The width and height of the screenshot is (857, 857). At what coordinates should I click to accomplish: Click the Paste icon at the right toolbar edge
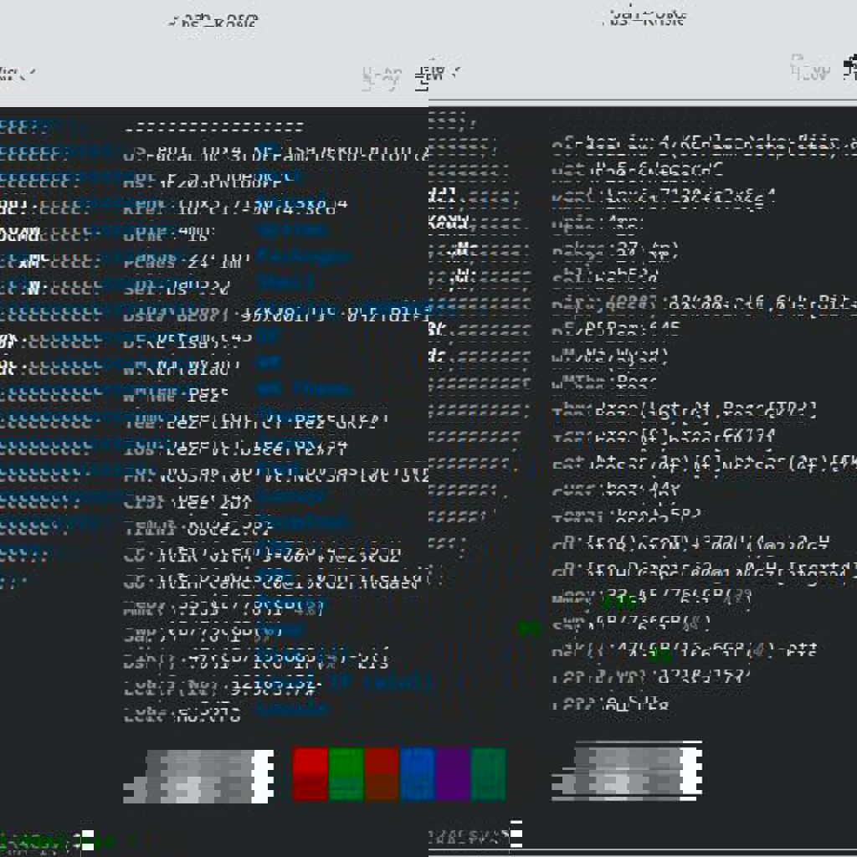[x=851, y=67]
